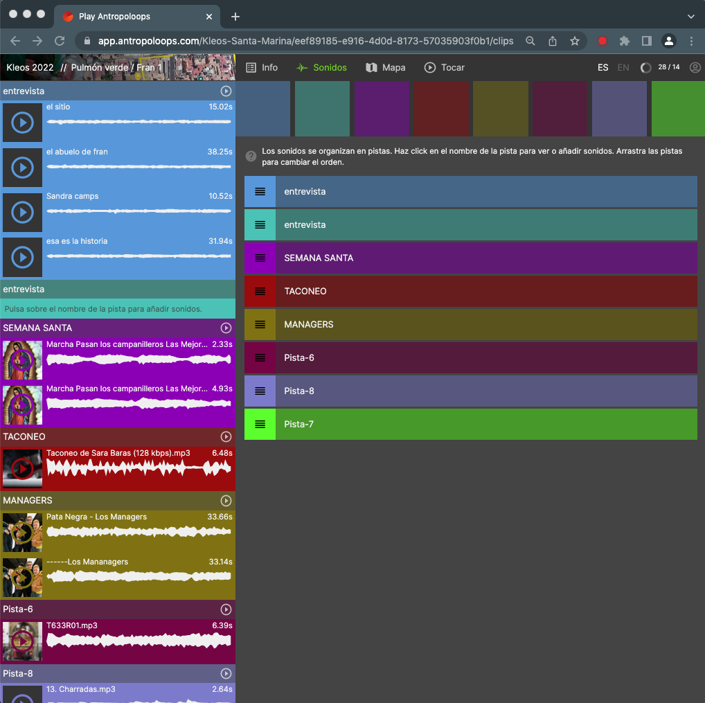Toggle the browser side panel
The image size is (705, 703).
pyautogui.click(x=646, y=41)
